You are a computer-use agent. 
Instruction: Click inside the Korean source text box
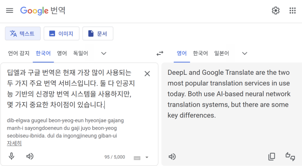(x=71, y=89)
